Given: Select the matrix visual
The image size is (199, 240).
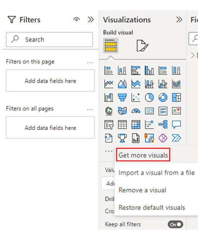Looking at the screenshot, I should 136,124.
